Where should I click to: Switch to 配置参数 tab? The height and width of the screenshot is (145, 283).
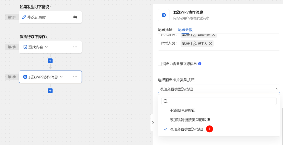pos(185,30)
